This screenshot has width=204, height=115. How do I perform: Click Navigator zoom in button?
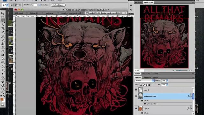pos(190,70)
